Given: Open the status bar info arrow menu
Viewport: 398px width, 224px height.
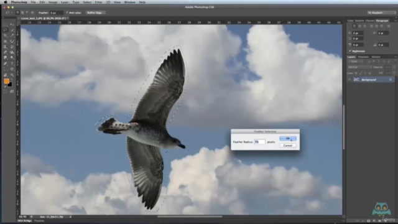Looking at the screenshot, I should click(70, 217).
